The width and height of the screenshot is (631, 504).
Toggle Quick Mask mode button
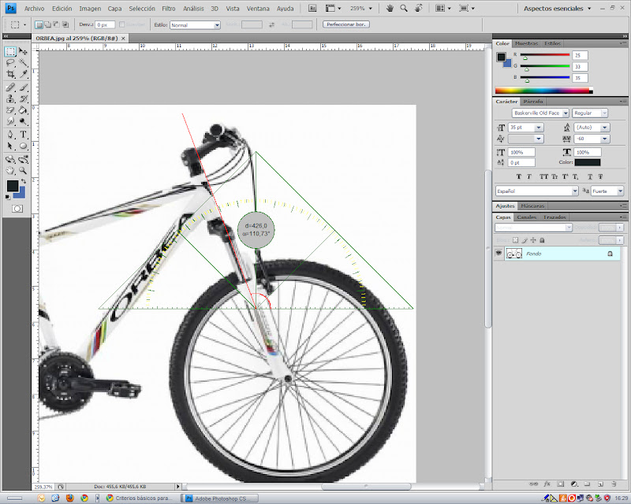pos(17,209)
